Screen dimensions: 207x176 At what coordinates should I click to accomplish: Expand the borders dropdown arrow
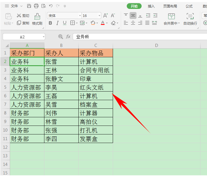77,23
